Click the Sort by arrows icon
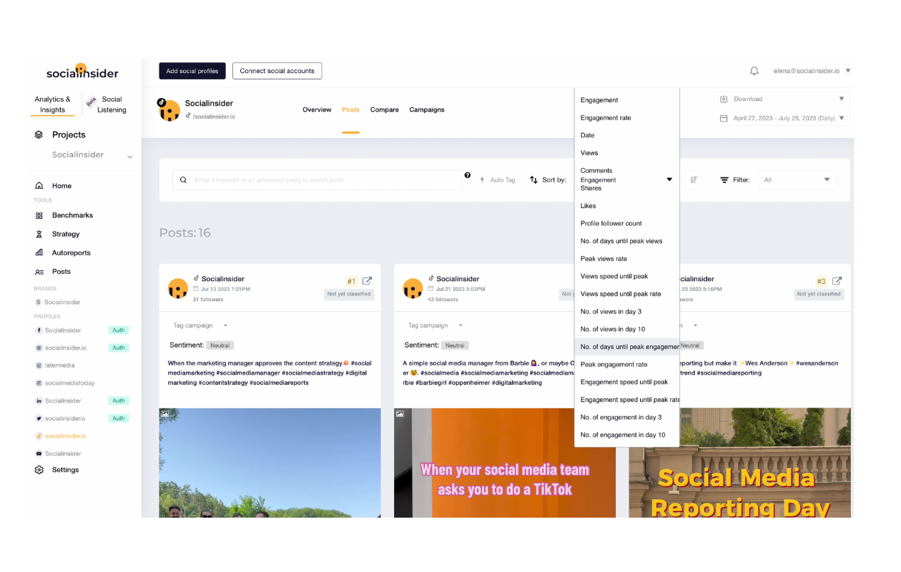Screen dimensions: 901x572 (x=533, y=180)
